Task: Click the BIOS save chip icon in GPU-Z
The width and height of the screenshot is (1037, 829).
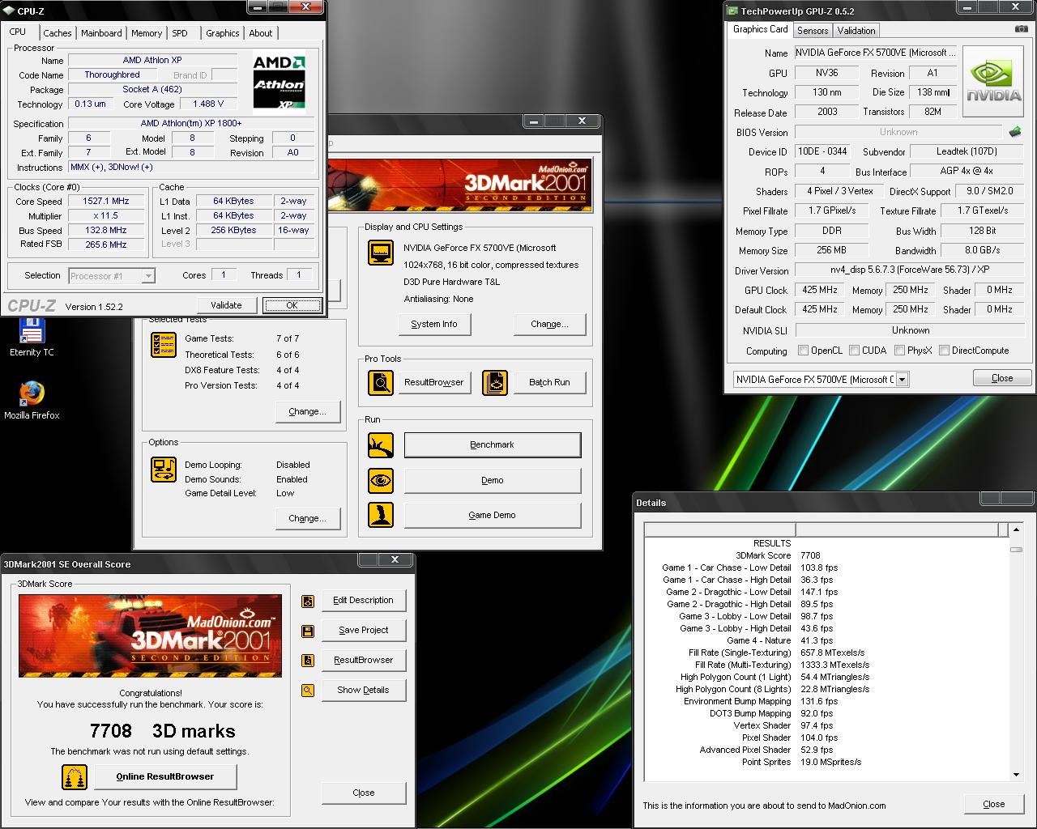Action: [1015, 131]
